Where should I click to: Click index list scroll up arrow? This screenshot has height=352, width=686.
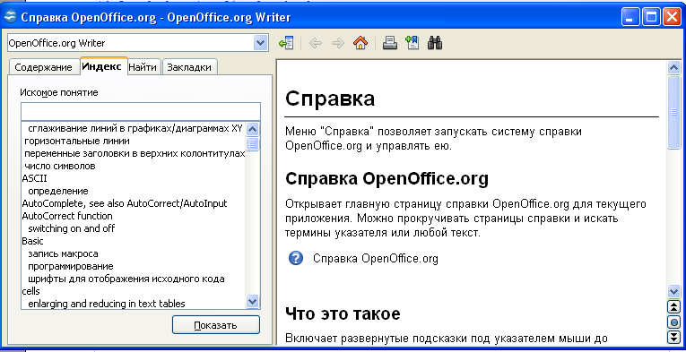tap(253, 129)
